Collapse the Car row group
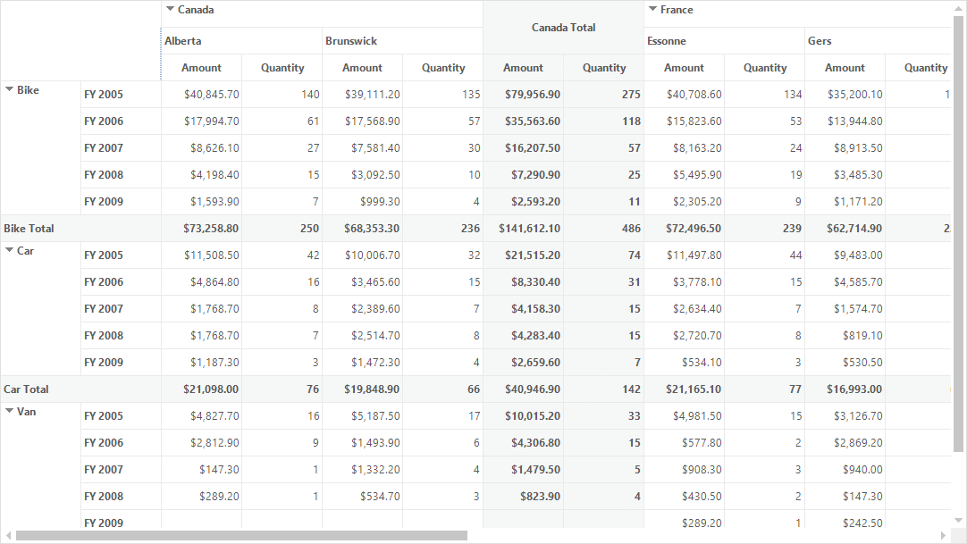 (9, 250)
